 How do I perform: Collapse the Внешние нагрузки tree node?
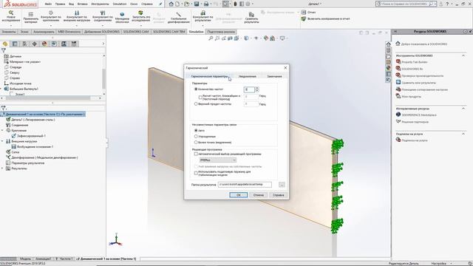[2, 141]
